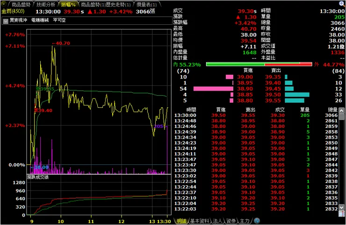Click the scroll-up arrow of trade list
The height and width of the screenshot is (225, 346).
point(342,110)
